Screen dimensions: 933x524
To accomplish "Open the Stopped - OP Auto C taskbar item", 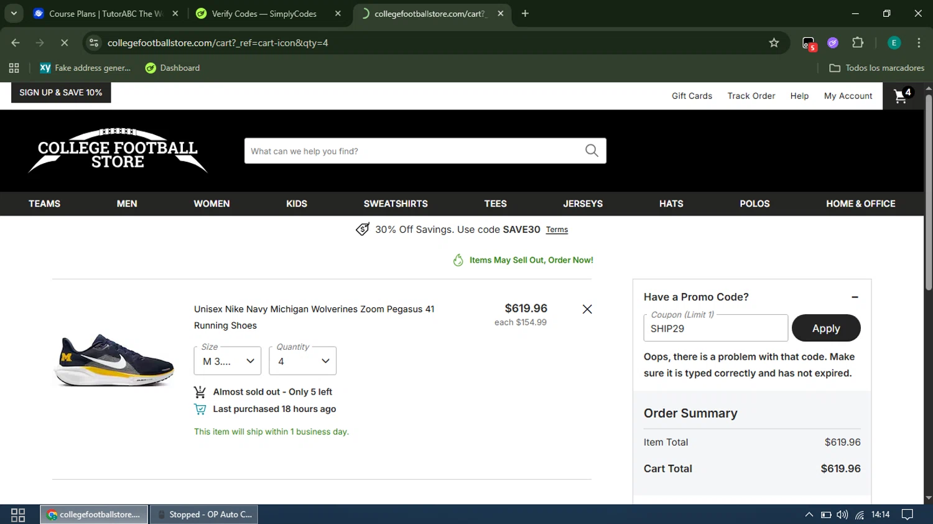I will [204, 515].
